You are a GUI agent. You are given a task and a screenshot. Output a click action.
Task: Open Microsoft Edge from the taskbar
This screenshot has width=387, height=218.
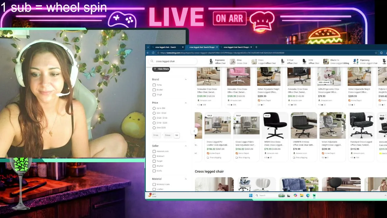coord(308,196)
